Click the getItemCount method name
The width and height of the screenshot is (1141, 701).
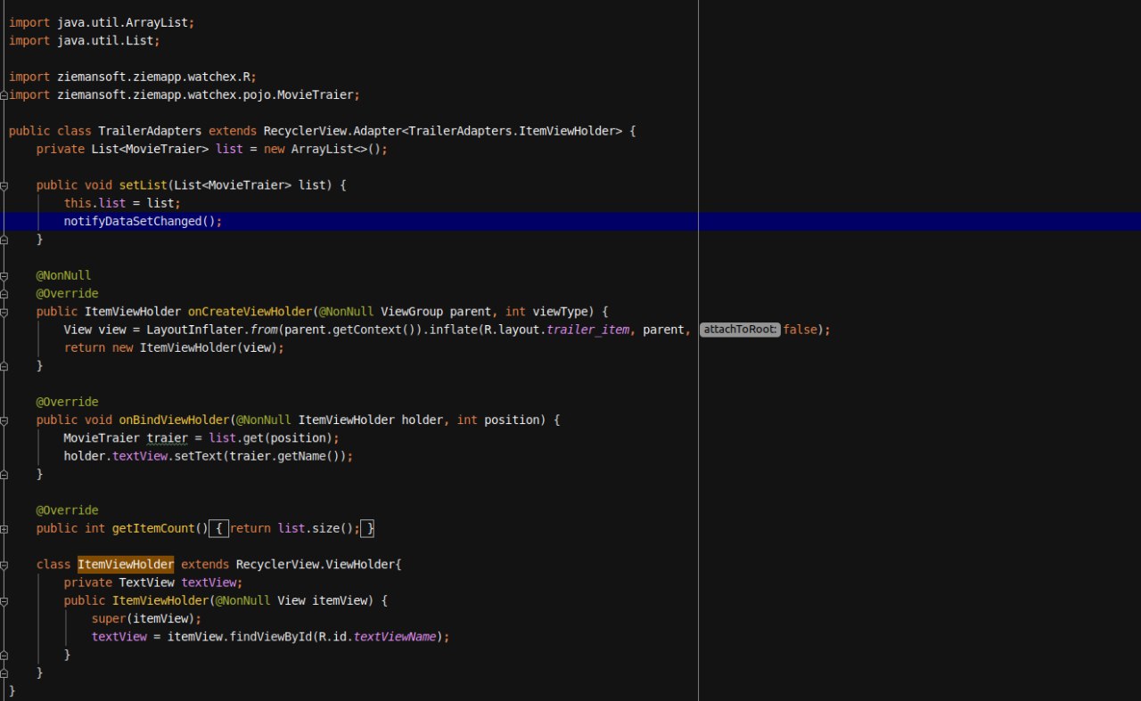[153, 528]
